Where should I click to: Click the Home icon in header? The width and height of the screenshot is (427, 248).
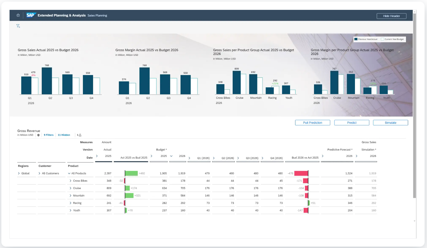(18, 15)
